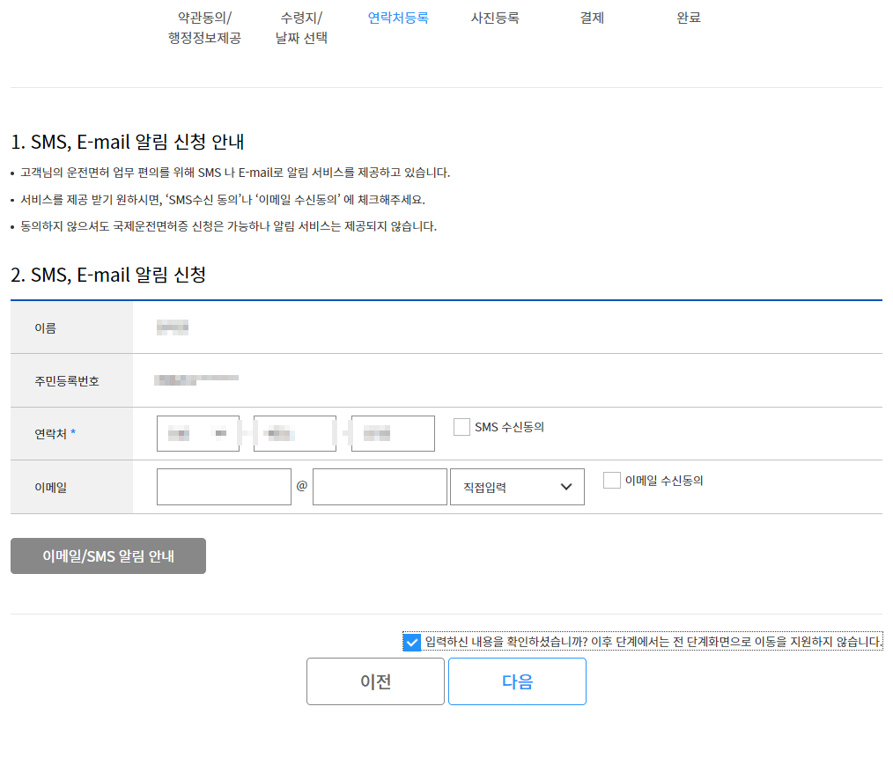
Task: Click the last phone number field
Action: pyautogui.click(x=393, y=433)
